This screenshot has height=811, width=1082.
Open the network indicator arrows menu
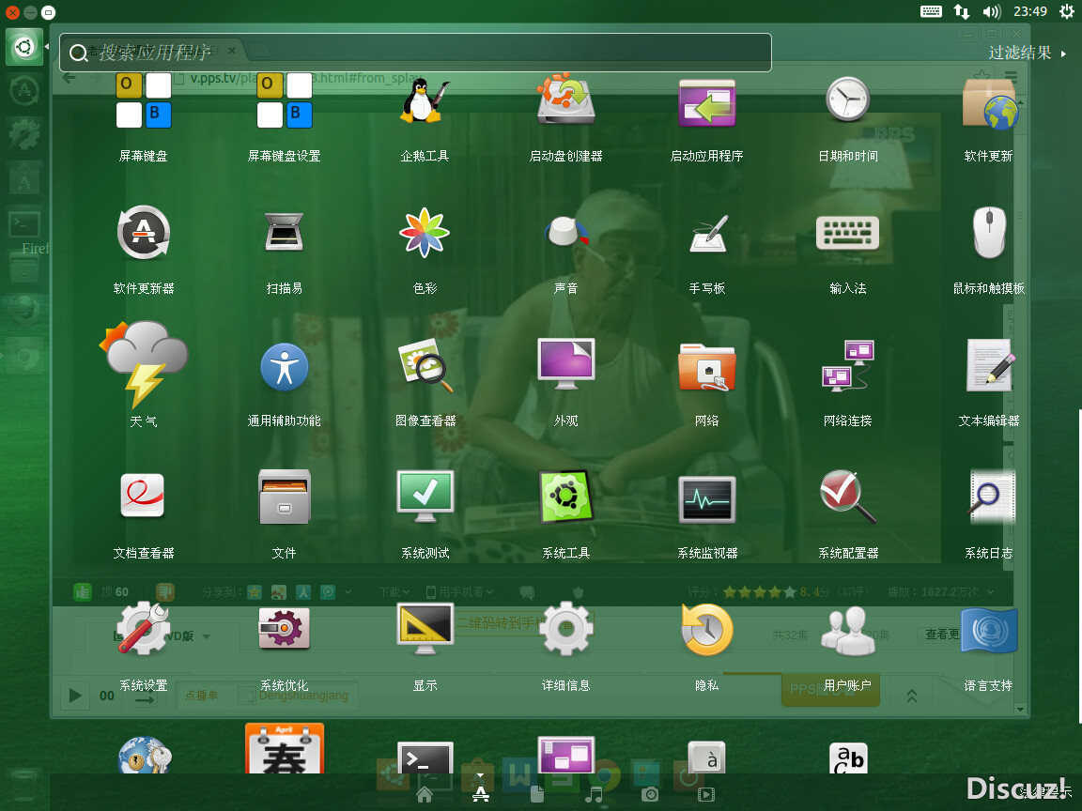click(x=961, y=11)
